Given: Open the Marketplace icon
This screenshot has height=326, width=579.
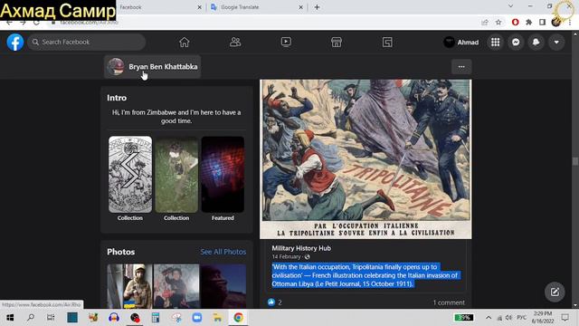Looking at the screenshot, I should coord(337,43).
